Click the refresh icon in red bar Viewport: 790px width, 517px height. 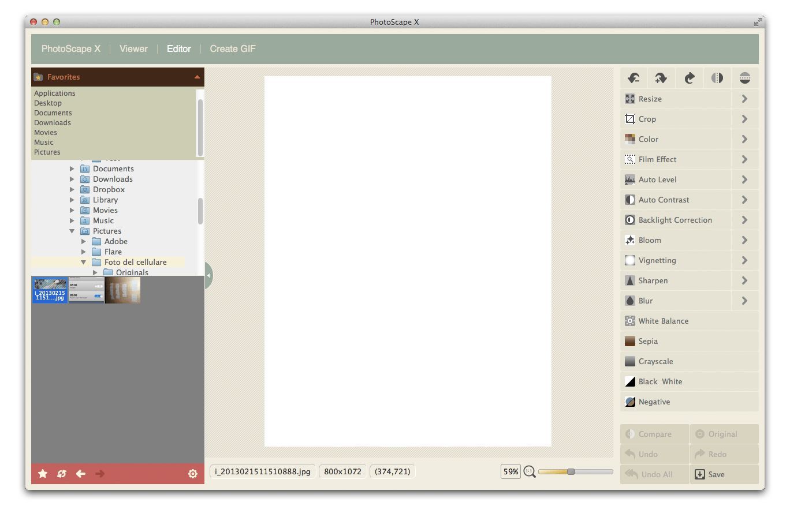62,474
